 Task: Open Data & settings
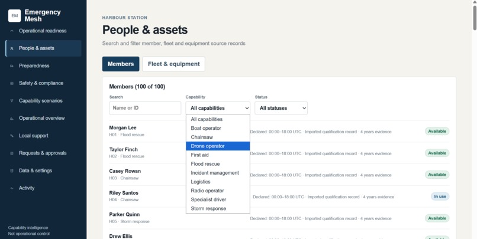click(x=43, y=171)
